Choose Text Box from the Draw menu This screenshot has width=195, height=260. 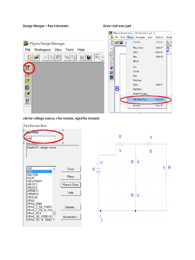pyautogui.click(x=147, y=89)
